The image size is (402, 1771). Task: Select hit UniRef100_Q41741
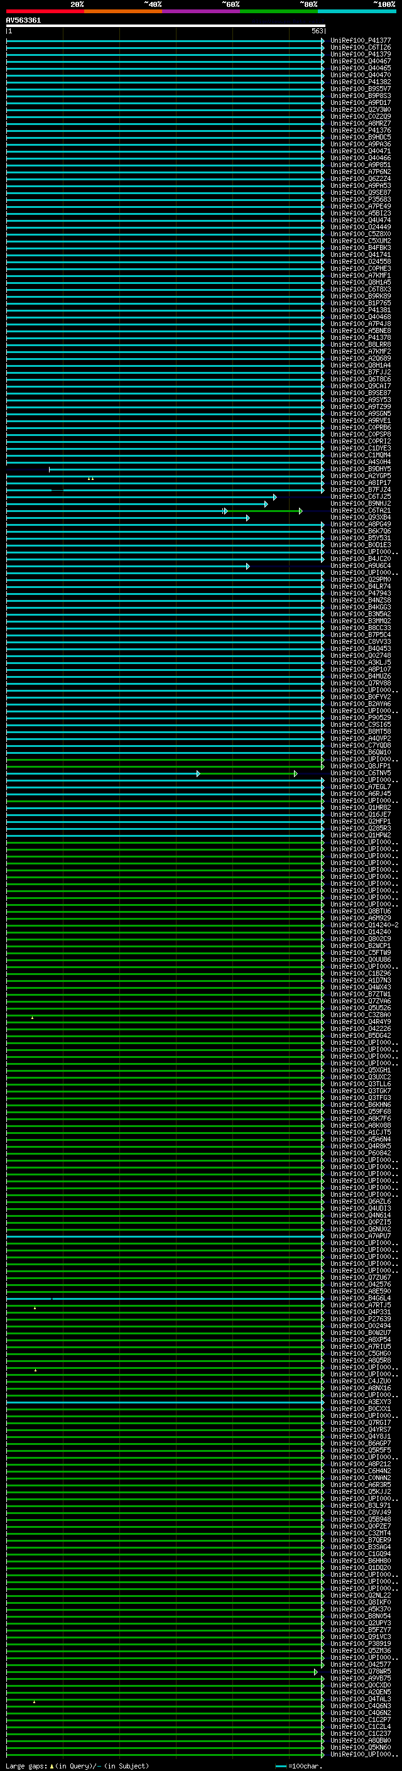(360, 254)
